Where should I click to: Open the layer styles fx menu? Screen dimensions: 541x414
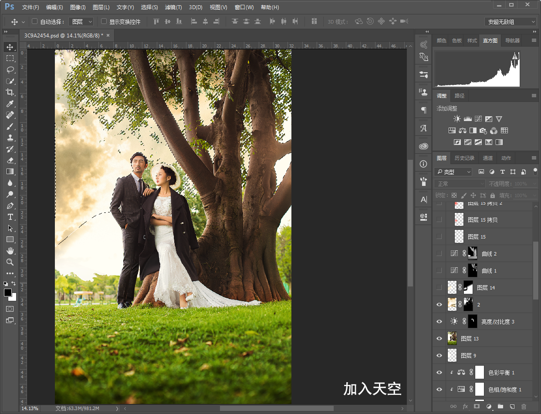465,406
